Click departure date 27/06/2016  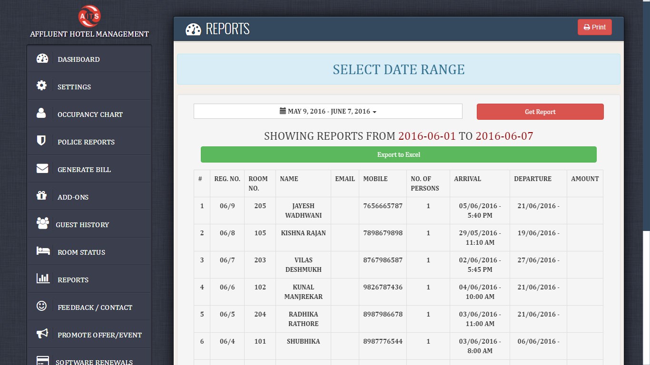click(x=538, y=260)
